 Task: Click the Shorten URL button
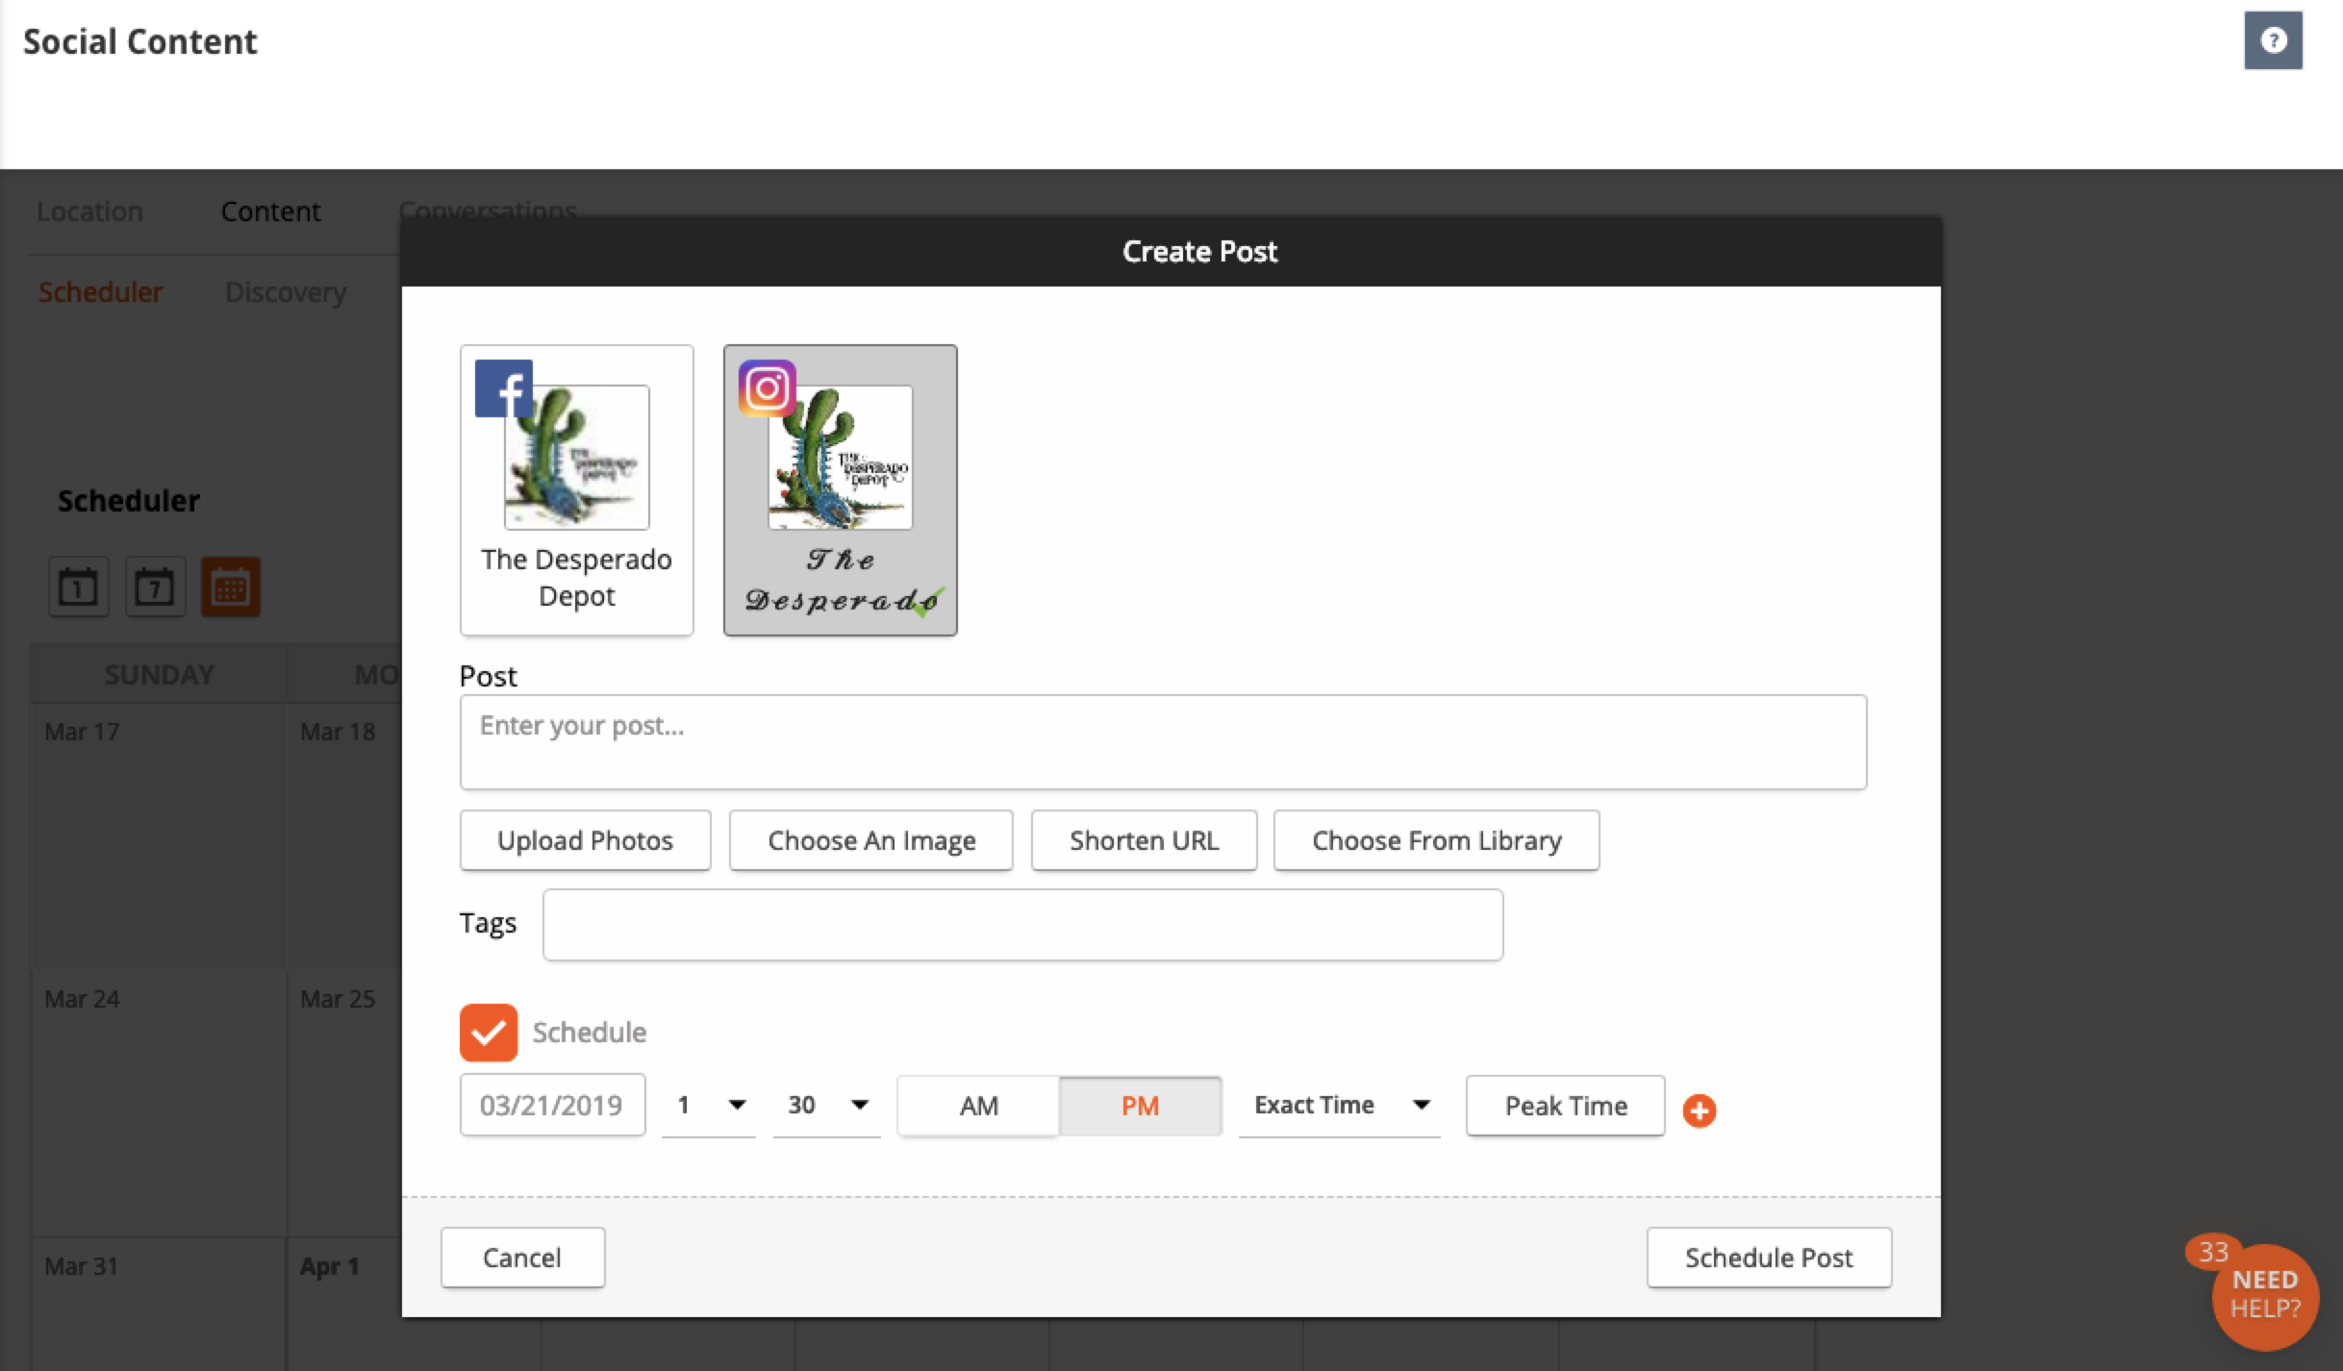1144,840
